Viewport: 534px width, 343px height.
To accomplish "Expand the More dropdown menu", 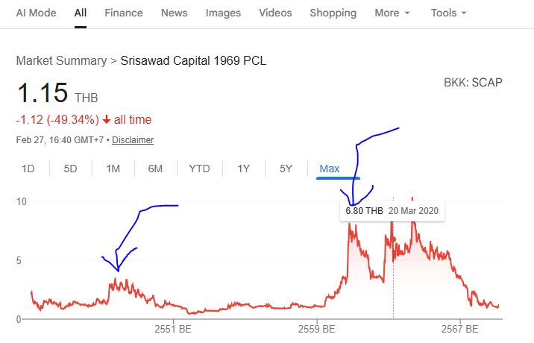I will click(392, 13).
